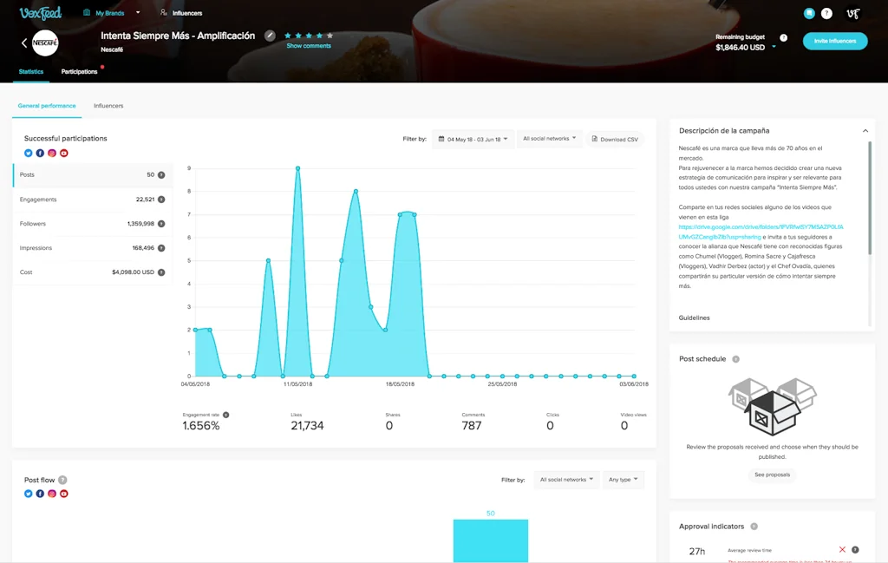
Task: Click the Influencers icon in top navigation
Action: click(x=161, y=13)
